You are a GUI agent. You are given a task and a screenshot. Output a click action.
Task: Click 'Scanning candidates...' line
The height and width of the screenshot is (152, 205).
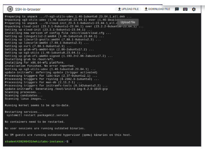[24, 96]
